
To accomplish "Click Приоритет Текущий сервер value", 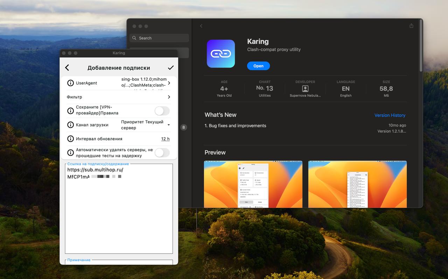I will pyautogui.click(x=142, y=125).
